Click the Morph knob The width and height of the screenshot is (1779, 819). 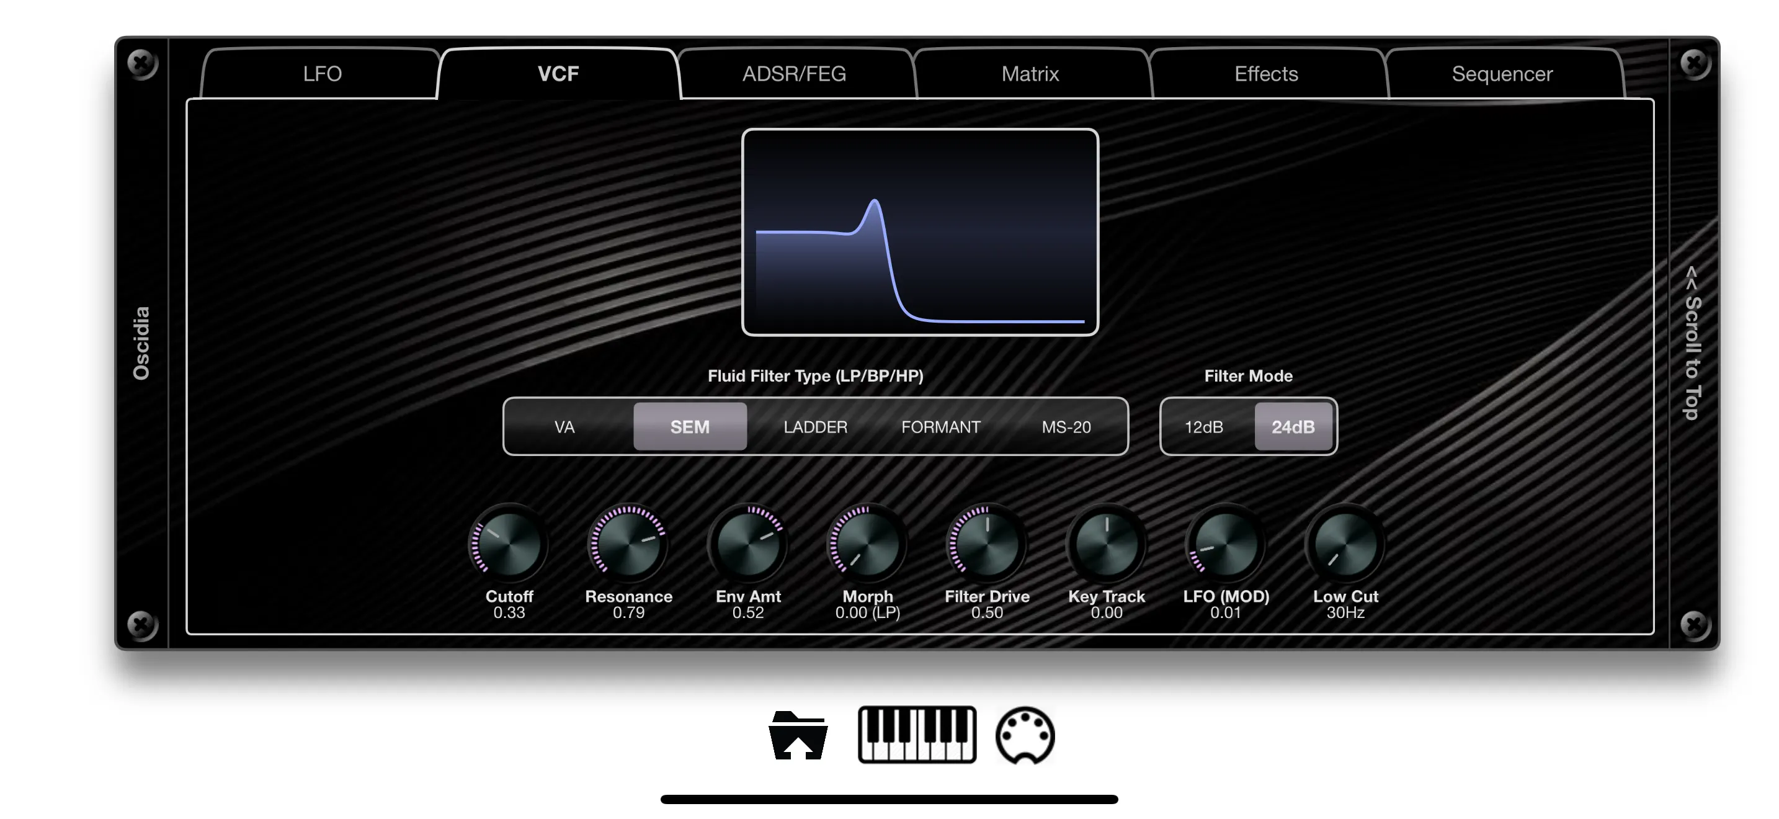coord(867,545)
